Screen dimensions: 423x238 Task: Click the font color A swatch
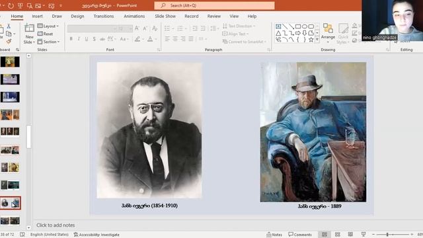coord(150,39)
